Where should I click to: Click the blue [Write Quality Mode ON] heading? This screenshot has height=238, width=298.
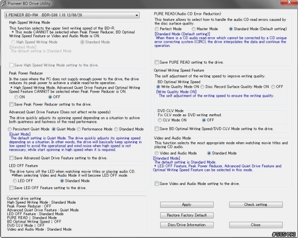point(176,92)
